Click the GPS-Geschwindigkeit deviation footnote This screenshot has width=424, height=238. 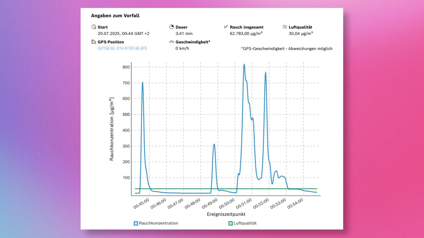point(286,48)
